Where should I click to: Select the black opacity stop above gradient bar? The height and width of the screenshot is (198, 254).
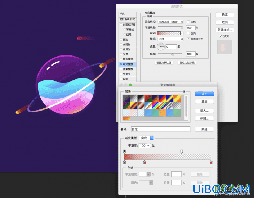pos(124,152)
